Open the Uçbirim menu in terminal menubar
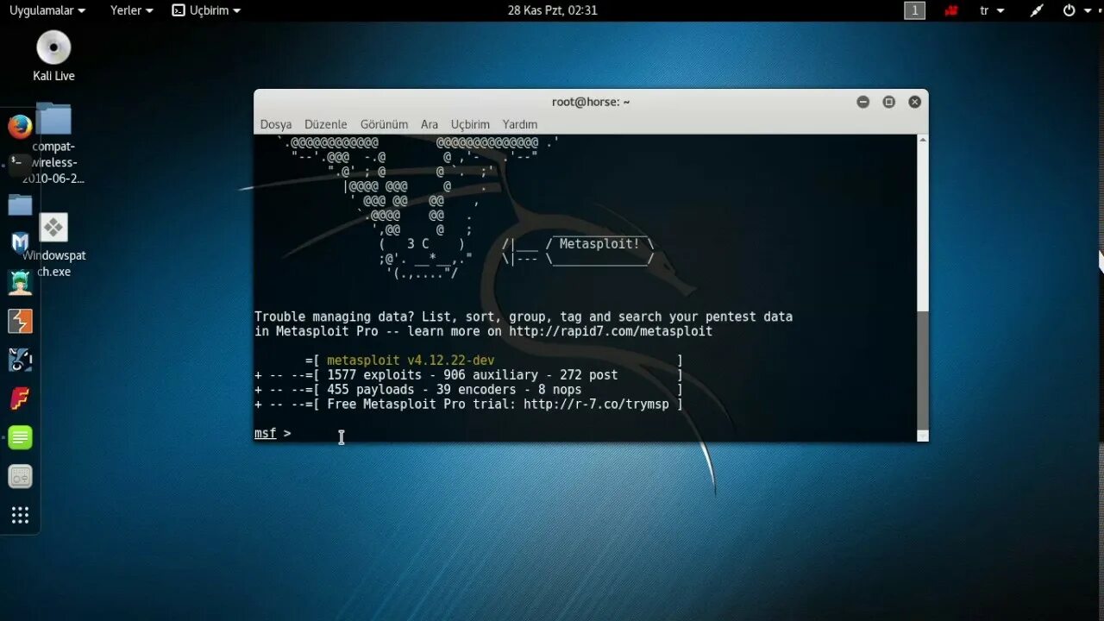 pos(470,124)
